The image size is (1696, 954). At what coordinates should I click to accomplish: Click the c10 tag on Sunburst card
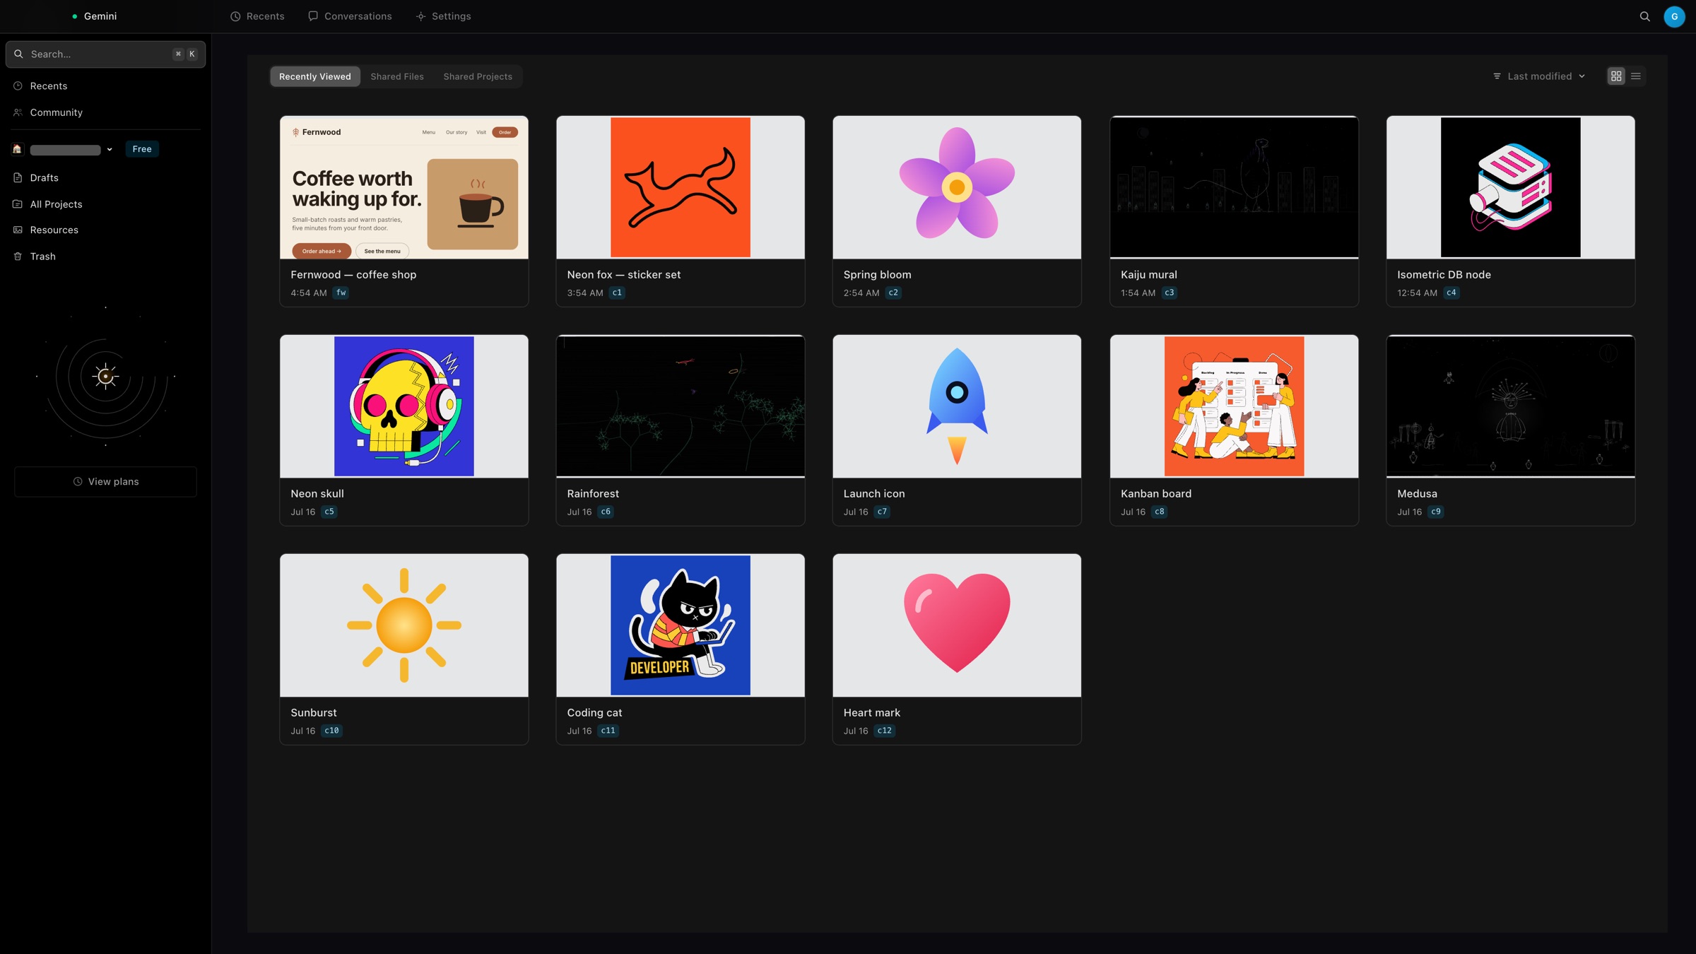point(332,731)
